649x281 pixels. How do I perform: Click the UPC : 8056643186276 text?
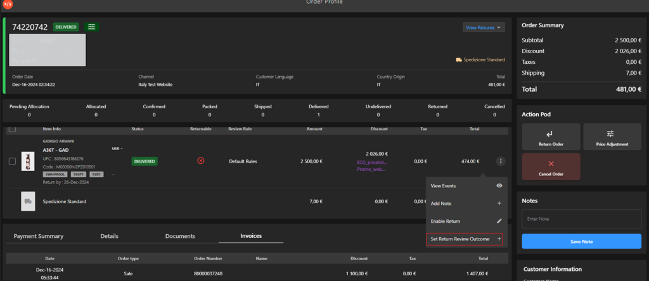(63, 159)
